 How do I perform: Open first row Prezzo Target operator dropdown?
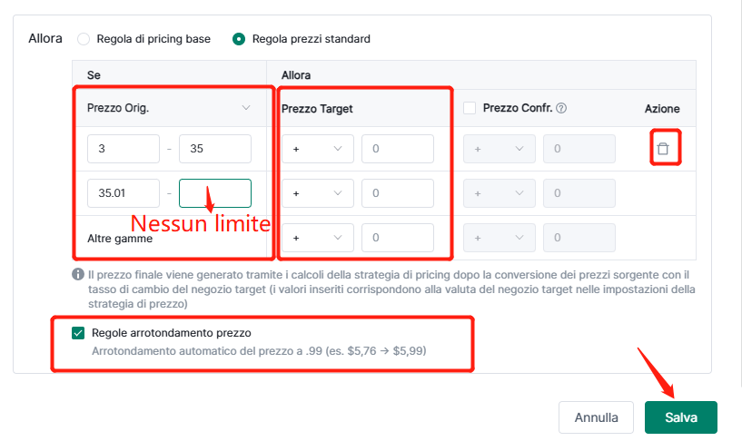pos(318,149)
